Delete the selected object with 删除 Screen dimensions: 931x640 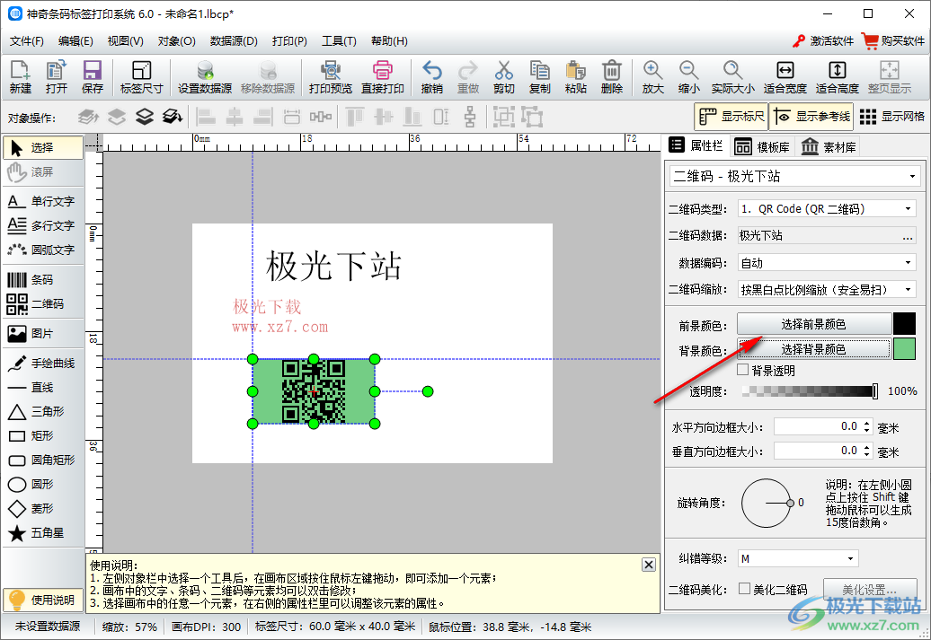coord(612,77)
